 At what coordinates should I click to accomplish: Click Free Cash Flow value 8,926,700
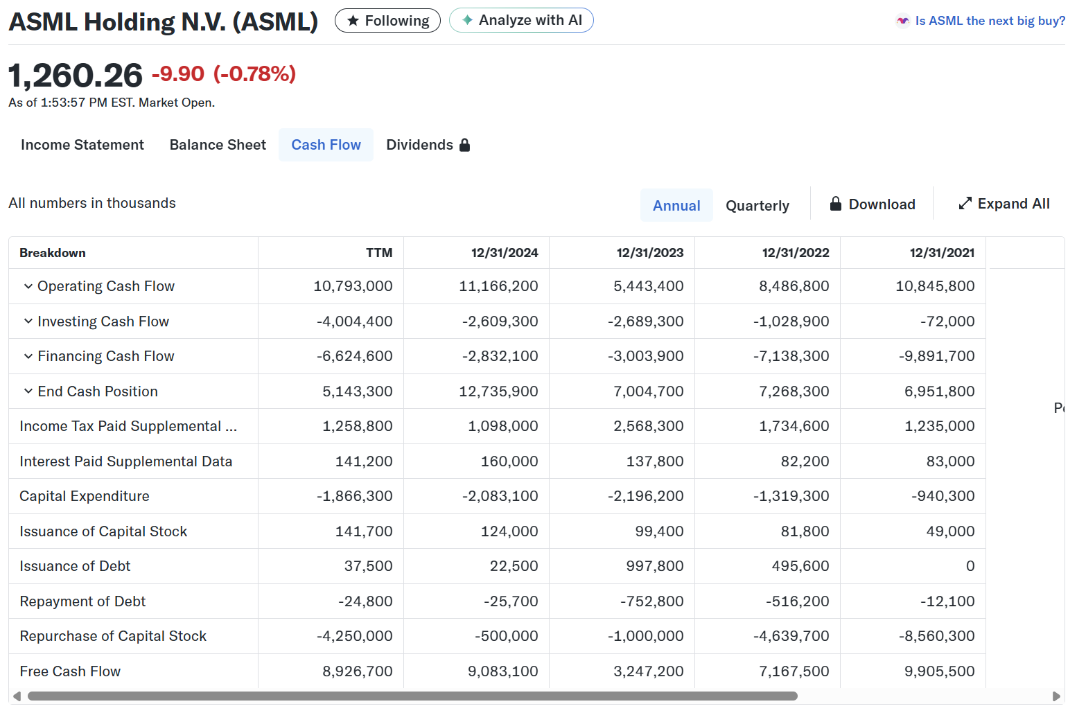(357, 671)
